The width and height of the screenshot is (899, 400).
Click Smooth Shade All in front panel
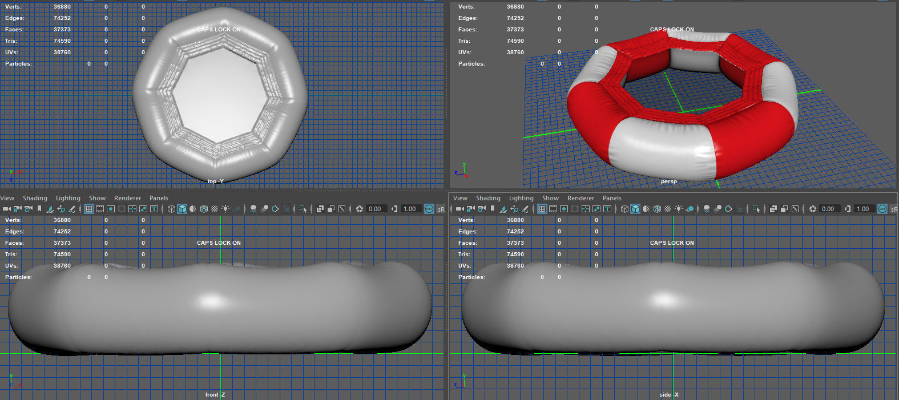click(182, 209)
